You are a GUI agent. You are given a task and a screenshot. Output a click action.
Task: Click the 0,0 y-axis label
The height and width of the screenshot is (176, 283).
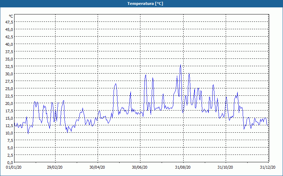(x=10, y=163)
